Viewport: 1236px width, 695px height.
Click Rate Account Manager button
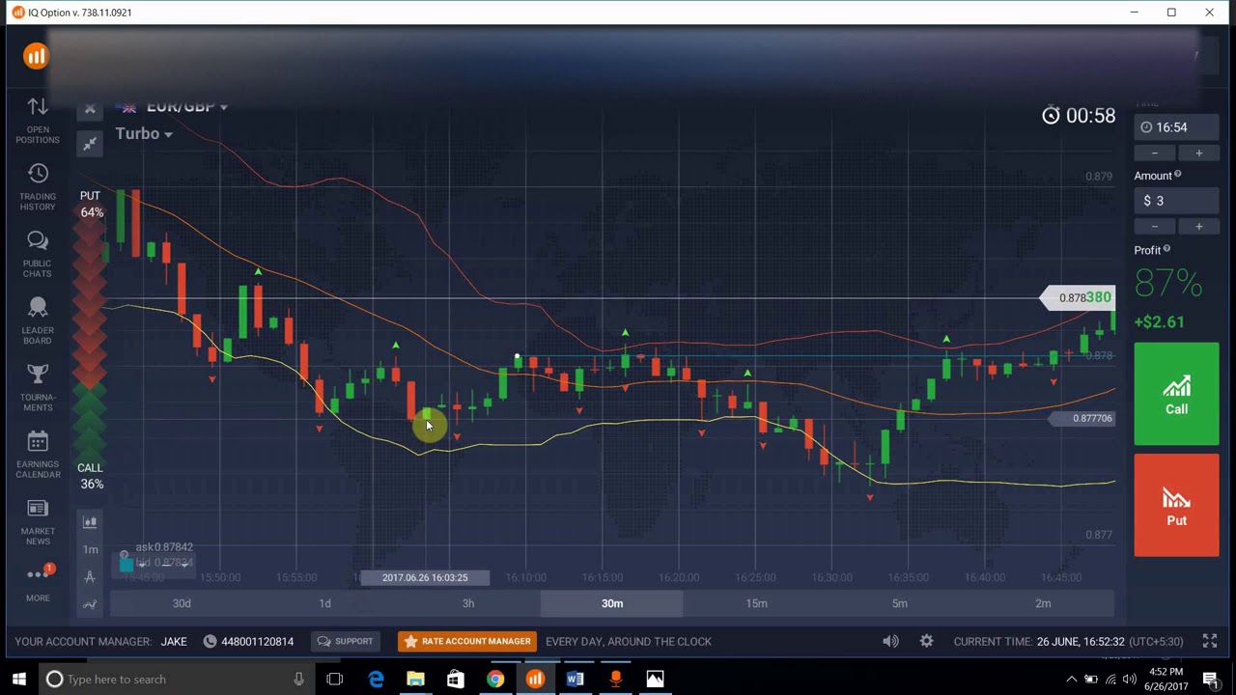click(x=466, y=641)
